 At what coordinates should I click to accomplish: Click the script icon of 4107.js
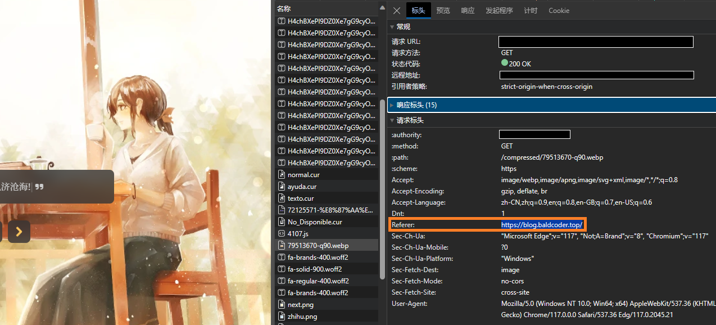click(282, 234)
